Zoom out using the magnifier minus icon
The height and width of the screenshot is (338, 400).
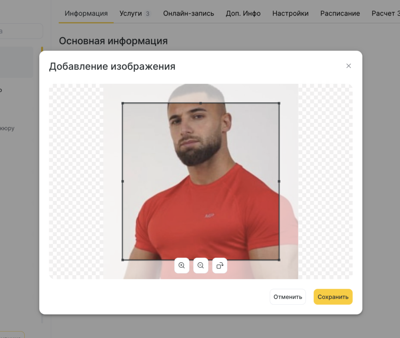tap(201, 266)
